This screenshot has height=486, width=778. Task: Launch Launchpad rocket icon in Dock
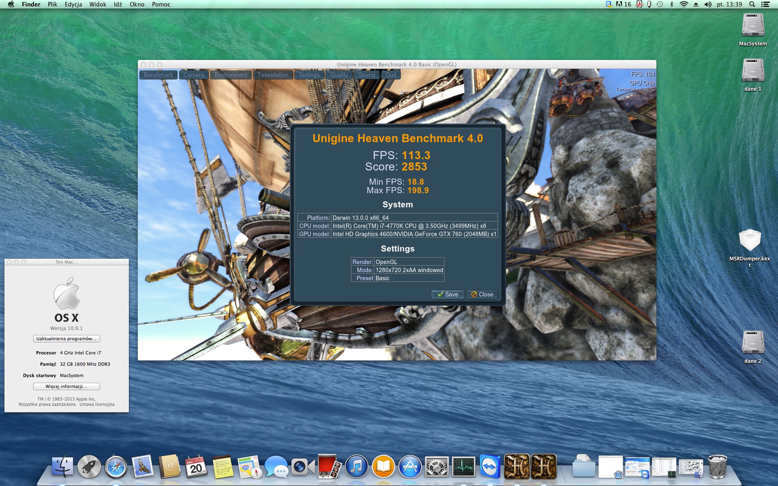tap(89, 467)
